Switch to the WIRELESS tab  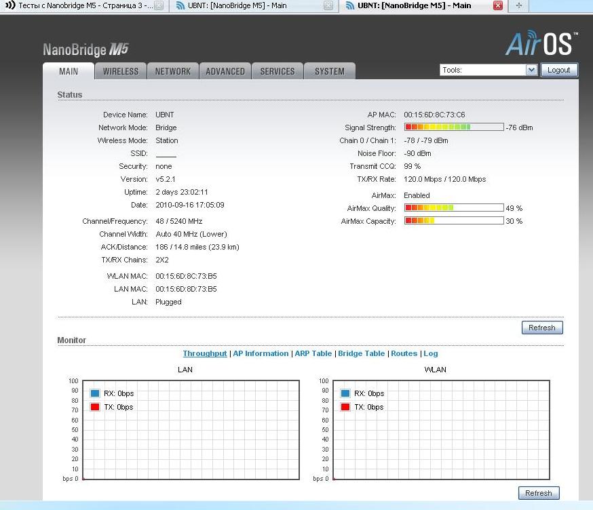click(x=121, y=71)
